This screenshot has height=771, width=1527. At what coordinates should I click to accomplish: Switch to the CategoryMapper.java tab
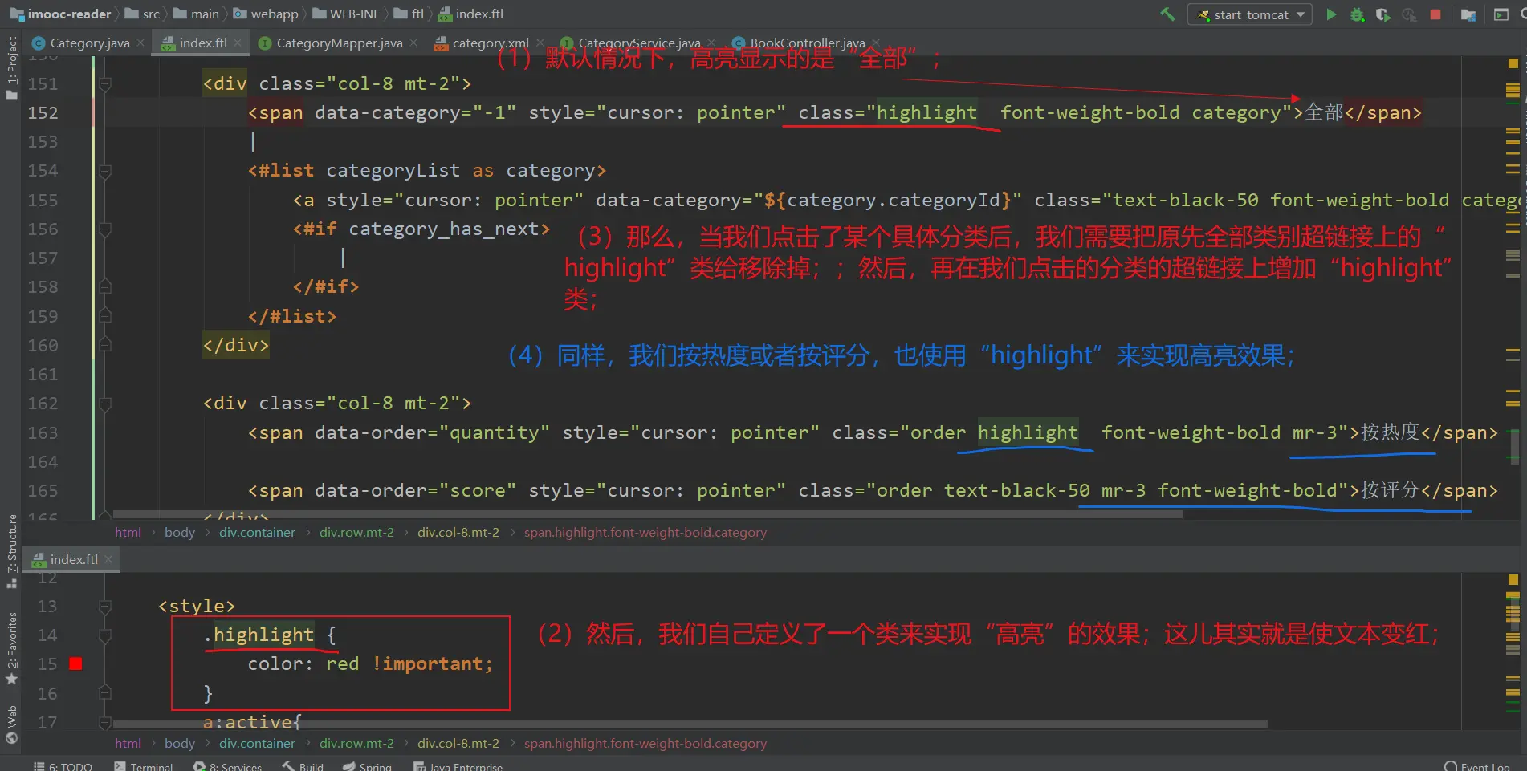click(x=338, y=43)
